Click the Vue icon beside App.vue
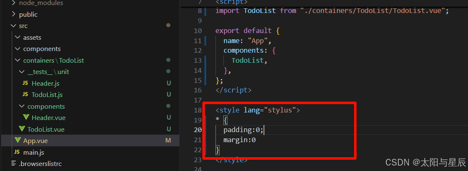 click(18, 140)
